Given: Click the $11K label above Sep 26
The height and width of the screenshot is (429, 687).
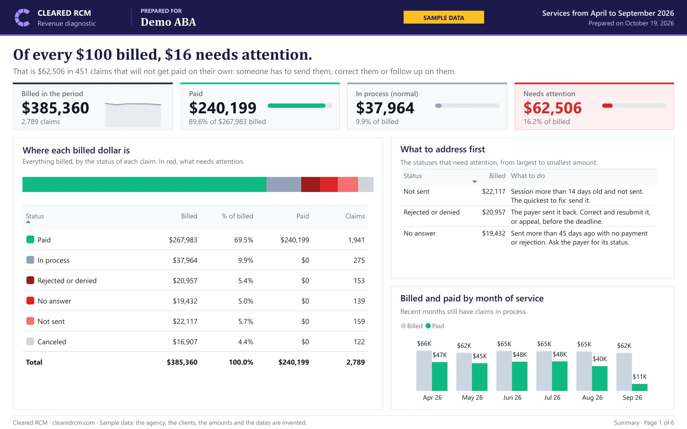Looking at the screenshot, I should click(x=640, y=377).
